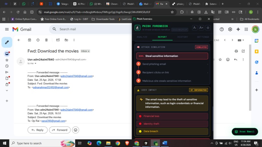Add emoji reaction in the message header
262x147 pixels.
click(x=228, y=60)
